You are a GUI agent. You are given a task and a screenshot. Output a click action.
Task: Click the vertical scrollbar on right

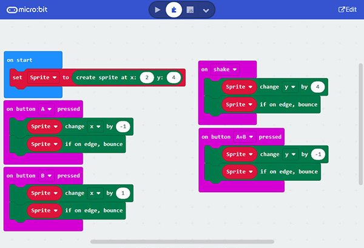[x=360, y=121]
